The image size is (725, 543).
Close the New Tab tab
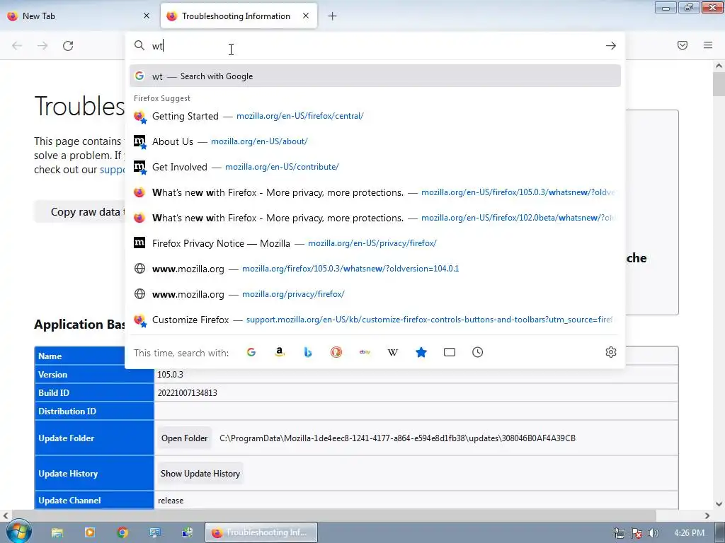147,16
